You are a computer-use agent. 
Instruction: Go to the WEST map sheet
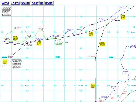point(5,3)
